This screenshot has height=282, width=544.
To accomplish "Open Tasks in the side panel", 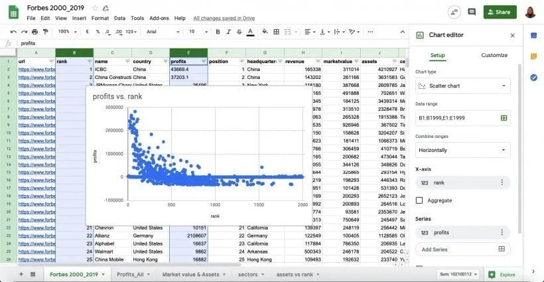I will click(533, 78).
